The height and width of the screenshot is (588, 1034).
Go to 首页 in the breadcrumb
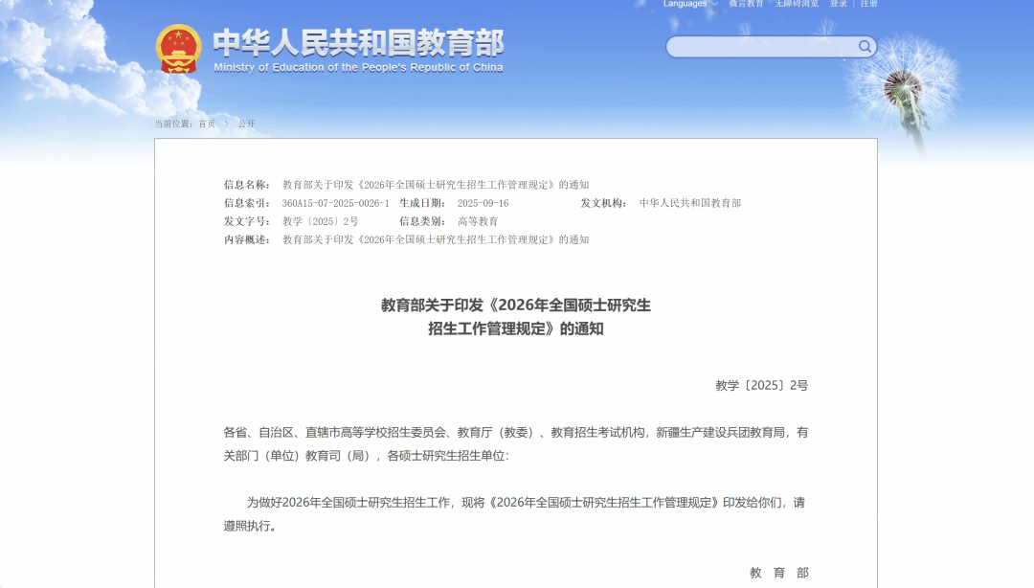(207, 124)
